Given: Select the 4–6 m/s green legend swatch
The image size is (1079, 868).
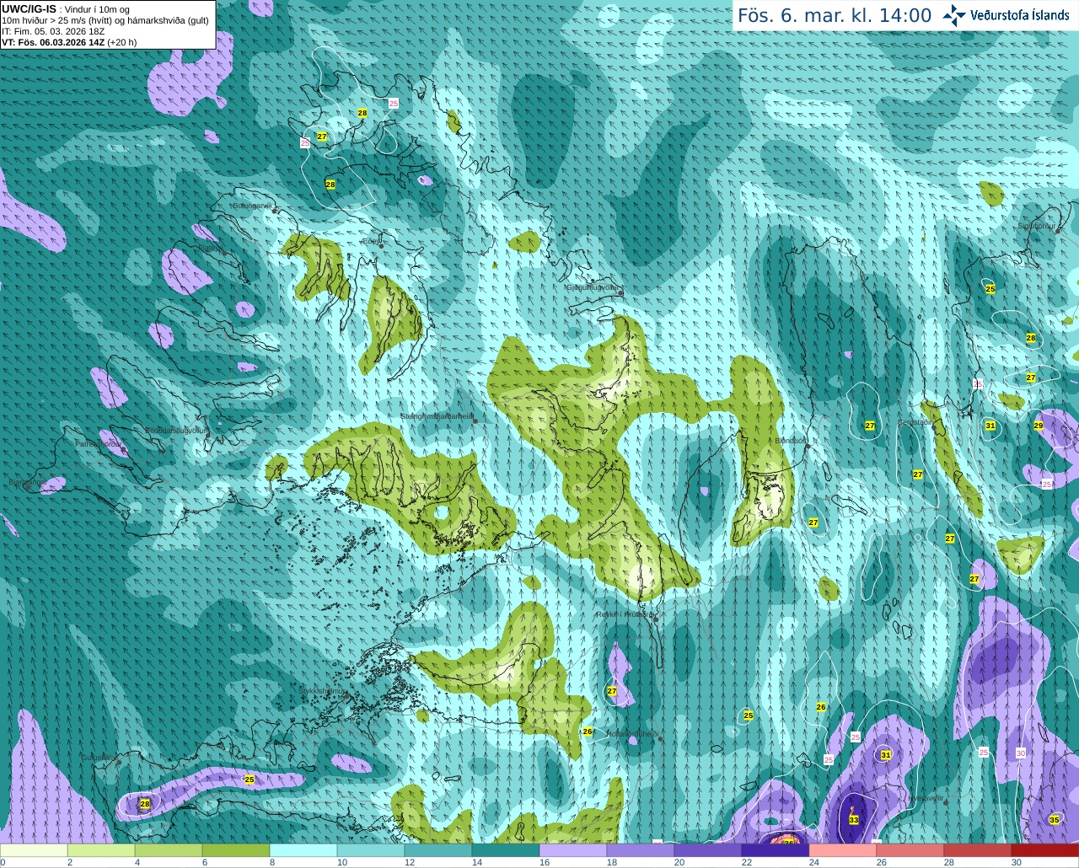Looking at the screenshot, I should tap(169, 850).
